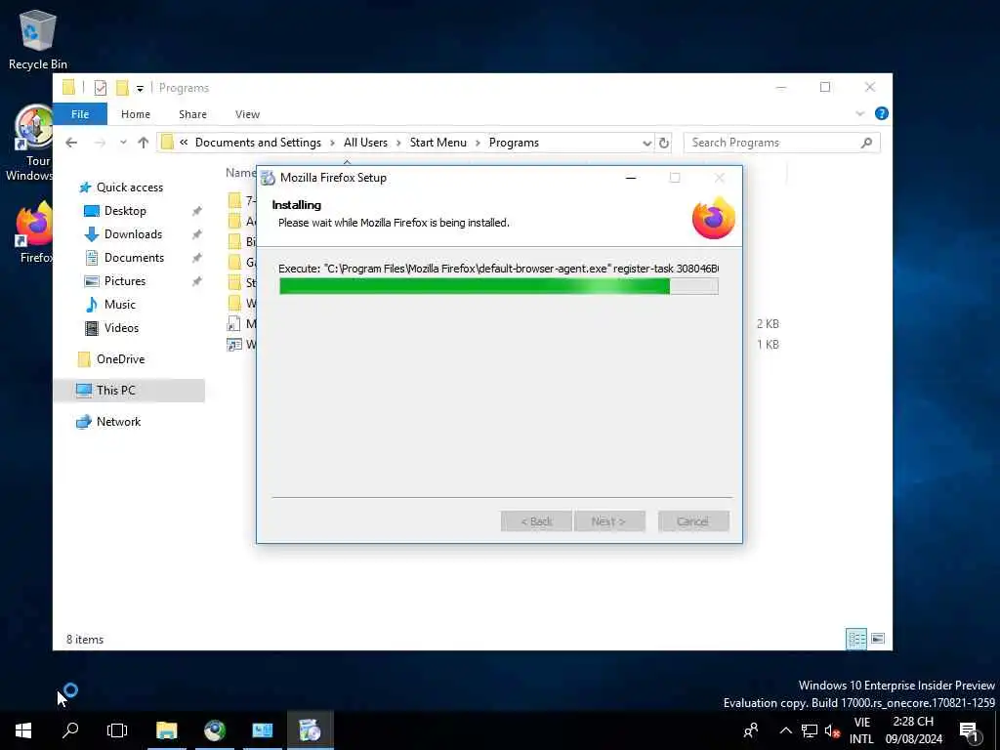Click the disabled Next button in Setup
This screenshot has height=750, width=1000.
[609, 521]
